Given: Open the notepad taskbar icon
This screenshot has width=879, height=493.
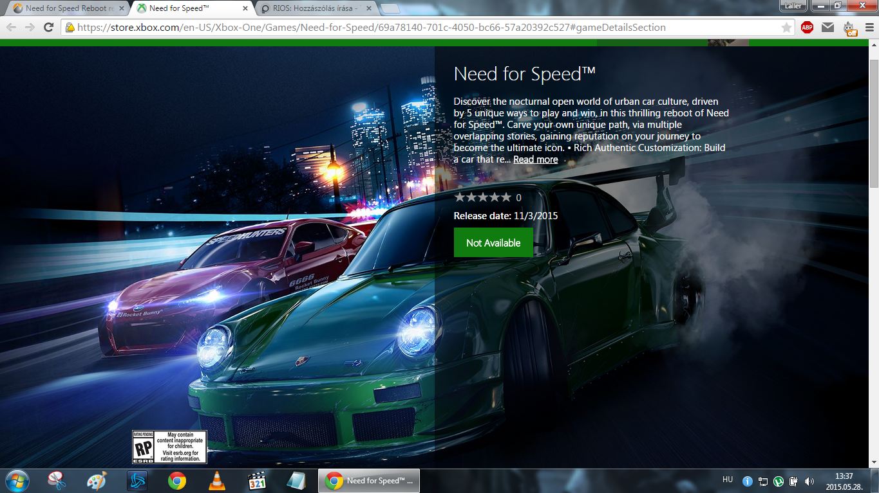Looking at the screenshot, I should 297,481.
